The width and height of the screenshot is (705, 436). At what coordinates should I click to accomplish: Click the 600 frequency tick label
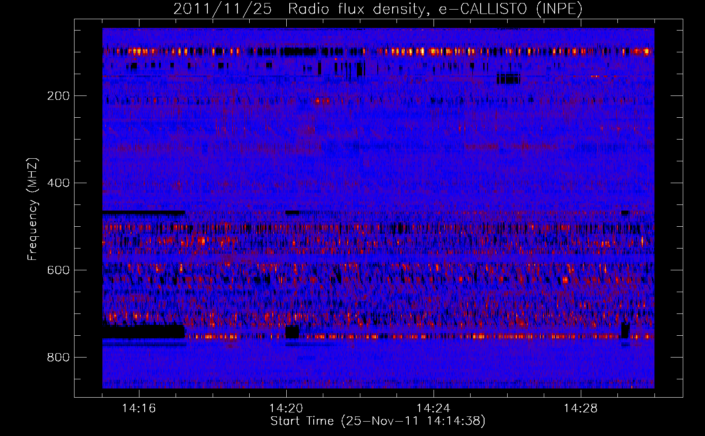pos(58,270)
